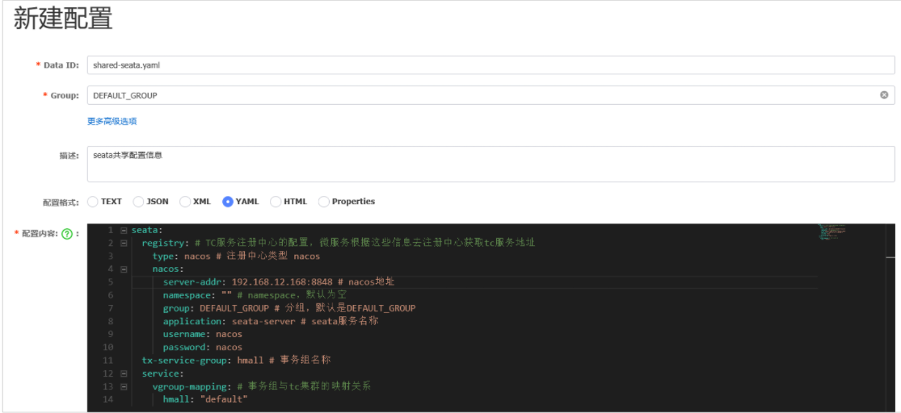Viewport: 901px width, 413px height.
Task: Select the YAML format radio button
Action: 228,202
